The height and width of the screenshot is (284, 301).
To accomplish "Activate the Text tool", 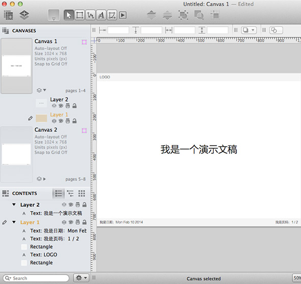I will [x=101, y=15].
